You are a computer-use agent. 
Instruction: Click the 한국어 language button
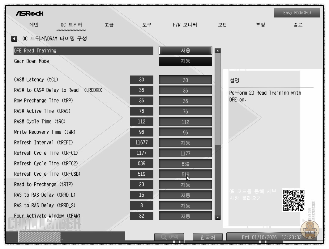point(208,237)
